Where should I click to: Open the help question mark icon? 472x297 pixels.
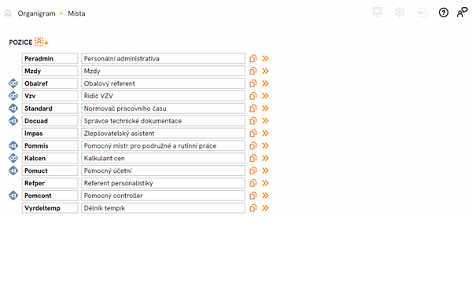[444, 13]
